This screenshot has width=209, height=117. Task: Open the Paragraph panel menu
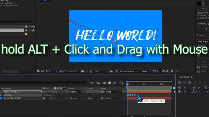tap(191, 77)
